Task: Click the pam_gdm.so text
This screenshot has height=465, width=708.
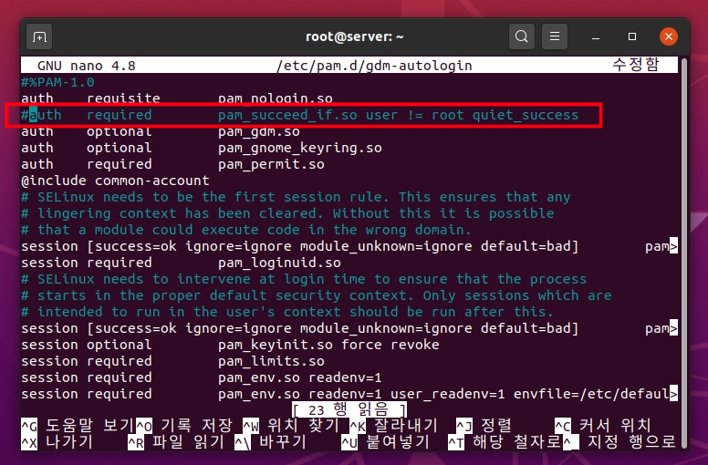Action: 259,131
